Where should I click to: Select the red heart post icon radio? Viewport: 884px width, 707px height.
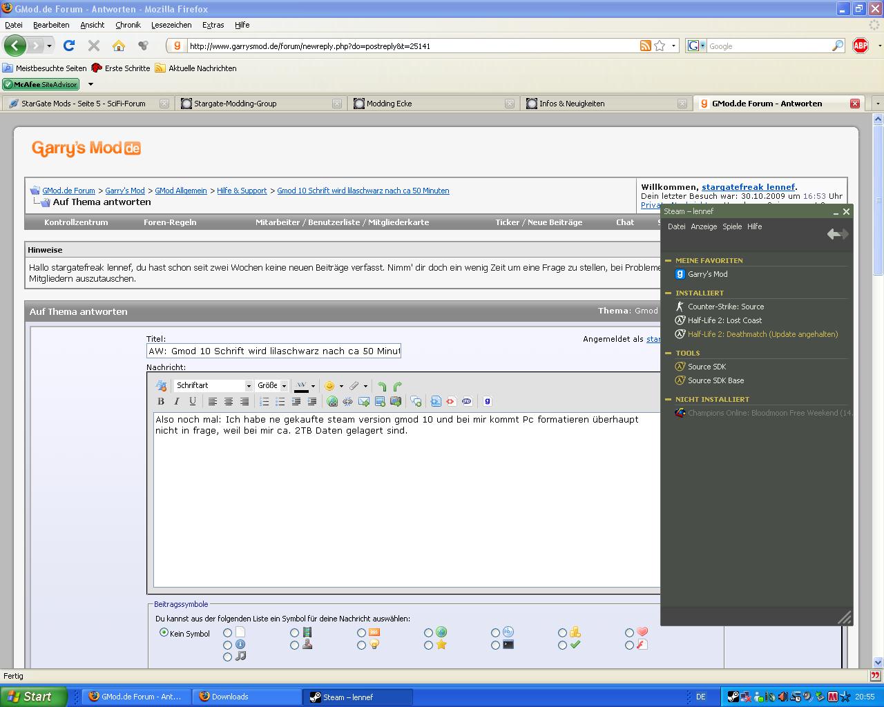tap(629, 632)
